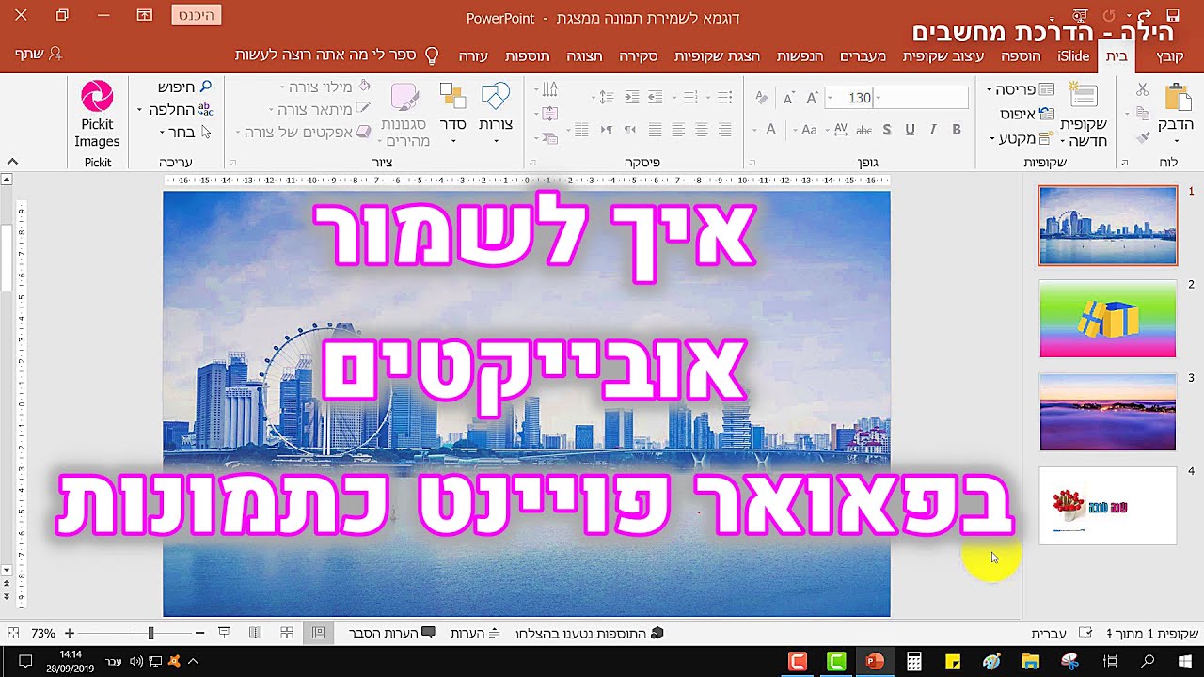Click the Sign in (היכנס) button
Viewport: 1204px width, 677px height.
point(197,15)
